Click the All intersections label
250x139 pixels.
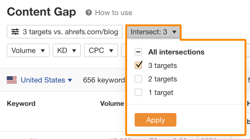[x=176, y=52]
